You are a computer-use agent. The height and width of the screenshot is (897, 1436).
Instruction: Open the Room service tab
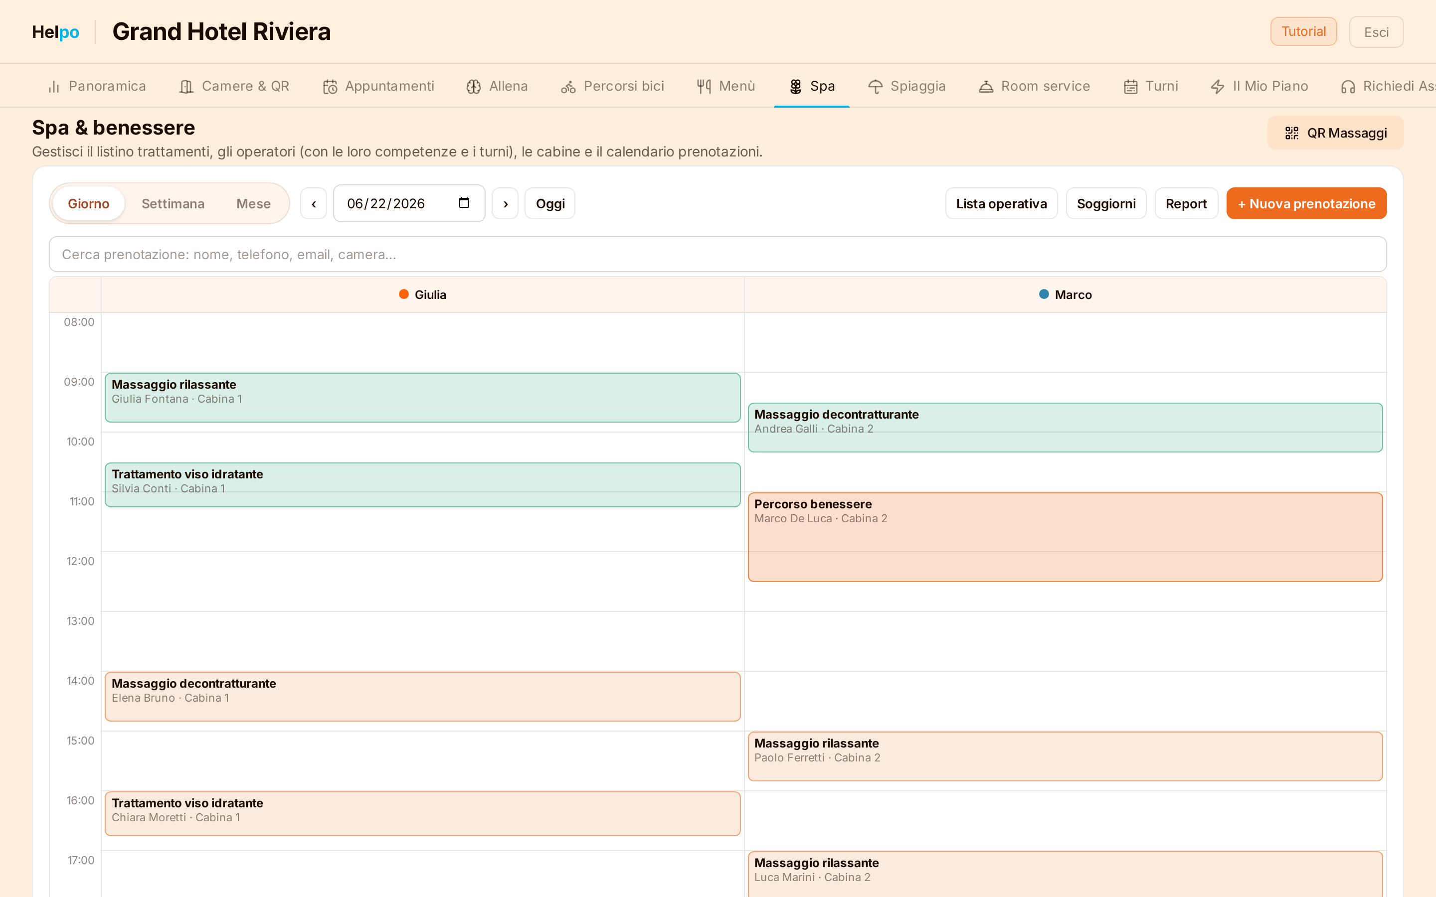coord(1034,86)
